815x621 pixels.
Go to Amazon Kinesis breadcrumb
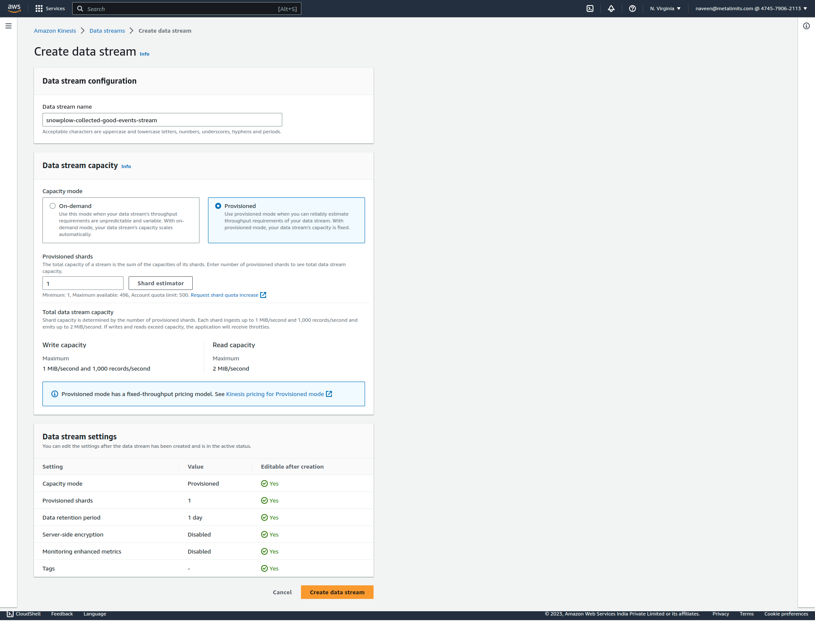[55, 31]
